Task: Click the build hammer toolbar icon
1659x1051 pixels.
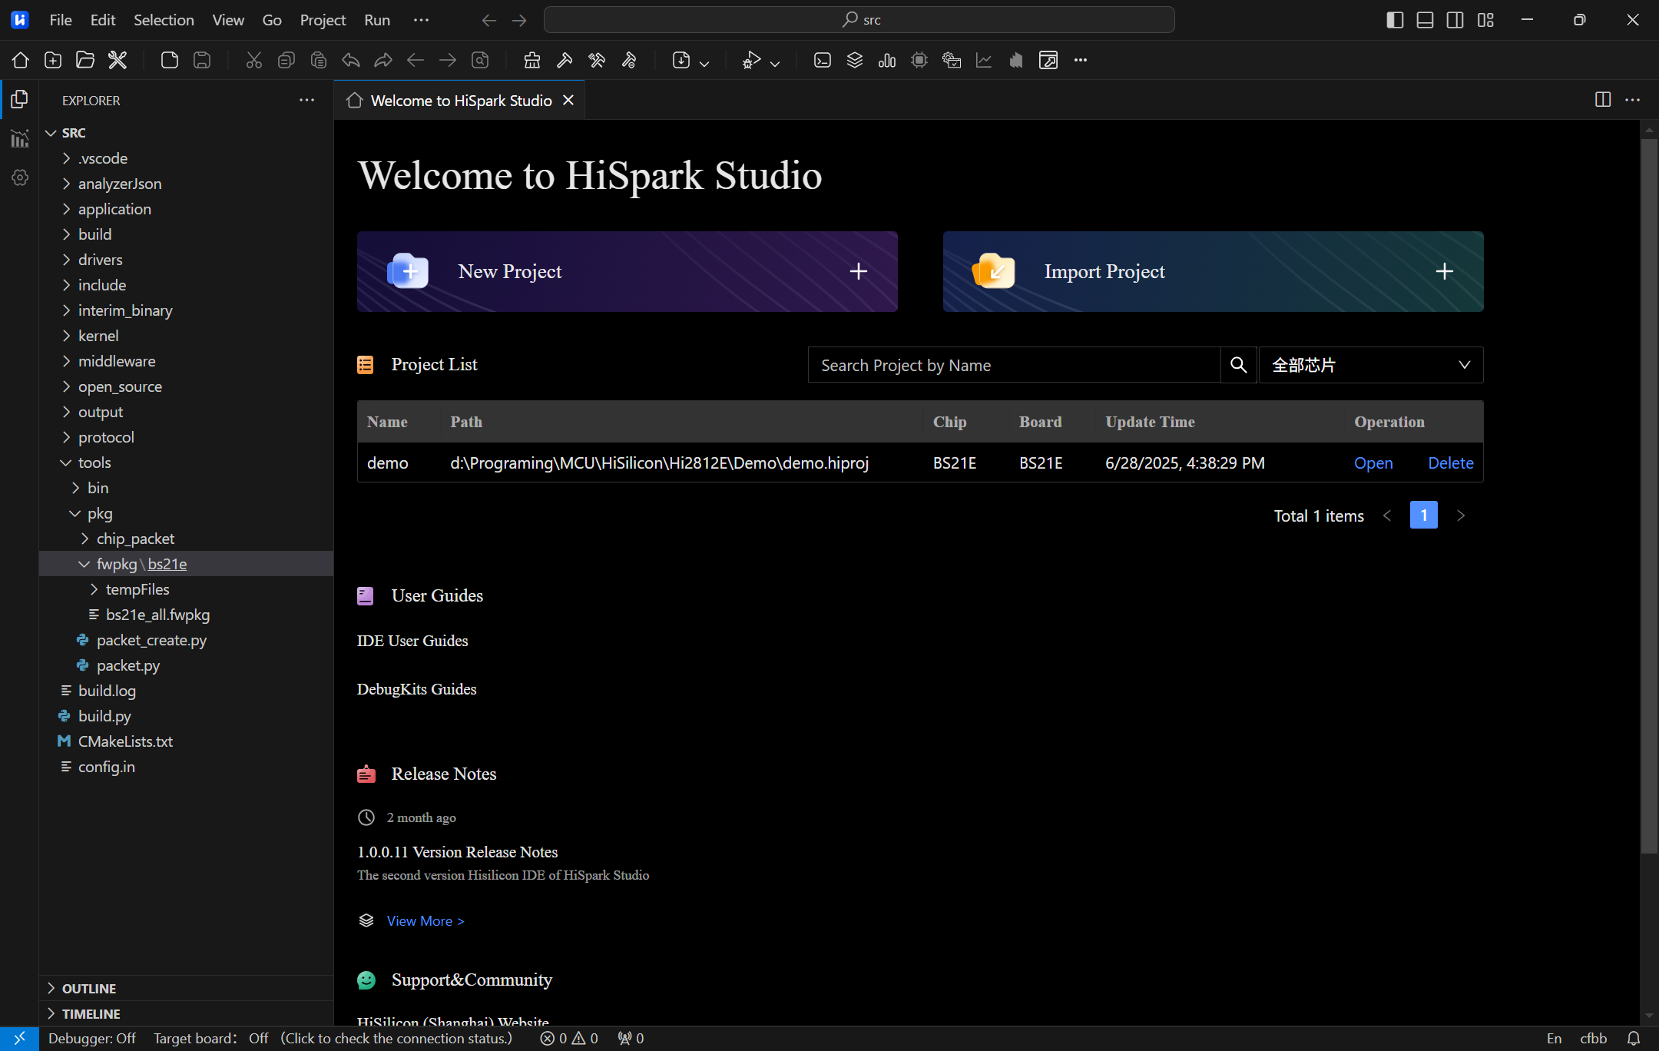Action: pos(565,60)
